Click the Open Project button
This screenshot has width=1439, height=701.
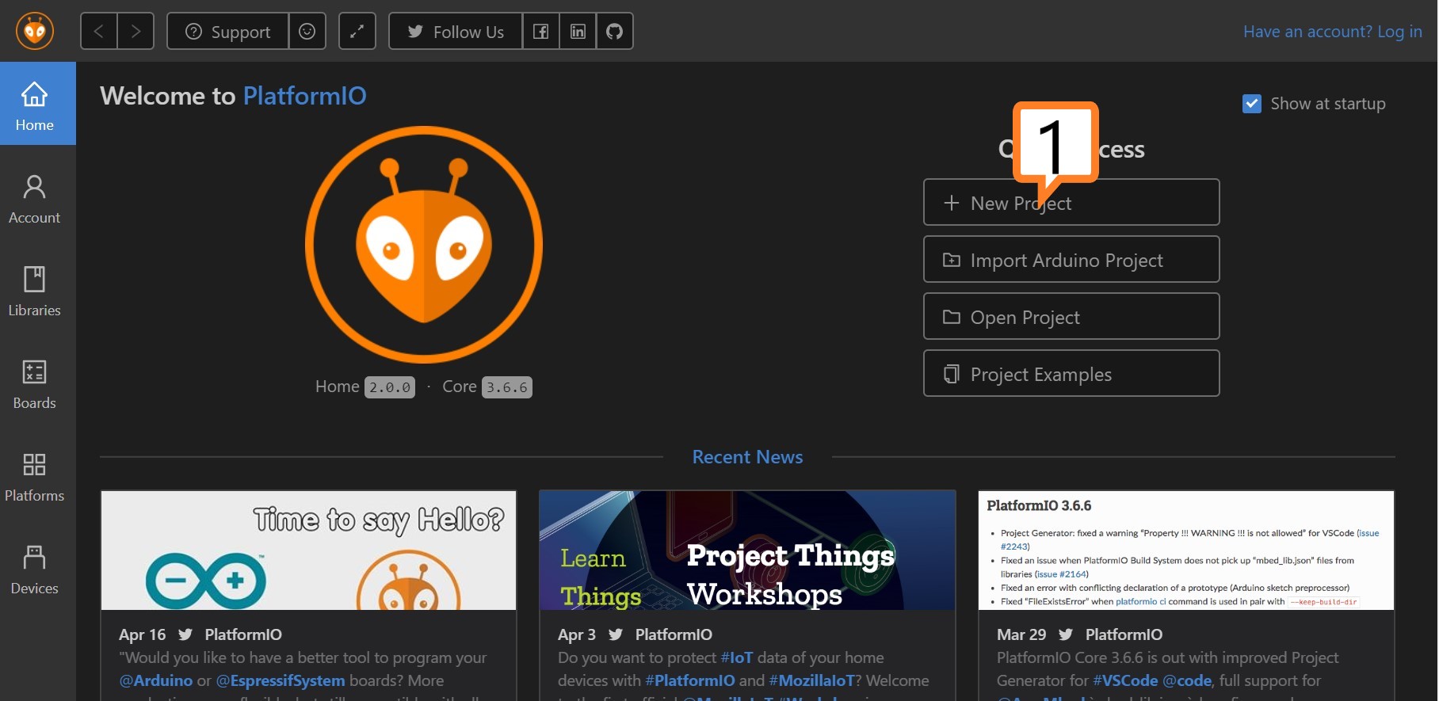pyautogui.click(x=1071, y=316)
